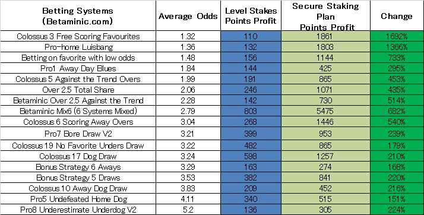Select the green cell showing 1692%
424x215 pixels.
pos(397,36)
